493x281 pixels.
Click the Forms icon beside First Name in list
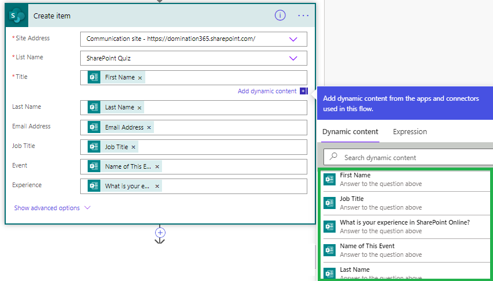tap(329, 179)
